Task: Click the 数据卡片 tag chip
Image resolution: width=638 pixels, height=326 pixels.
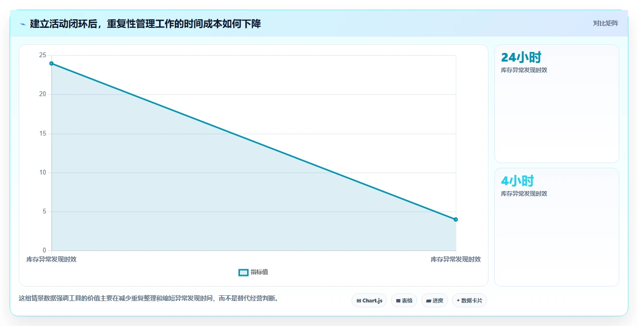Action: click(469, 301)
